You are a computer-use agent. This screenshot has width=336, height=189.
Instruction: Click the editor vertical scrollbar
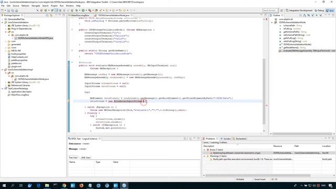tap(264, 91)
